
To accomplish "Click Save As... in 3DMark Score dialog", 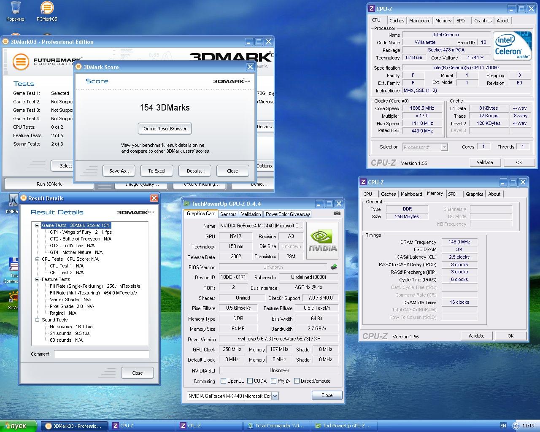I will tap(120, 171).
